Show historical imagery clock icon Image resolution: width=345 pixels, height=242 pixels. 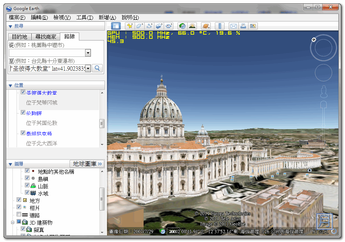tap(182, 26)
